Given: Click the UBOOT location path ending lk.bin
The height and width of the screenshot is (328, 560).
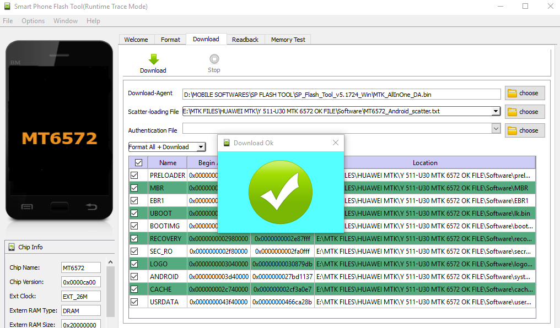Looking at the screenshot, I should click(x=440, y=213).
